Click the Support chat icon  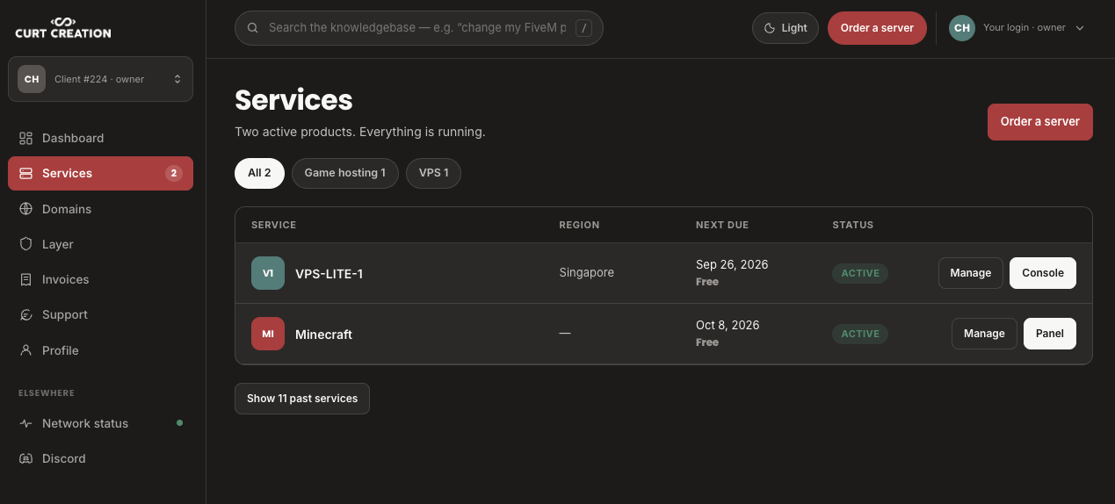pyautogui.click(x=25, y=314)
